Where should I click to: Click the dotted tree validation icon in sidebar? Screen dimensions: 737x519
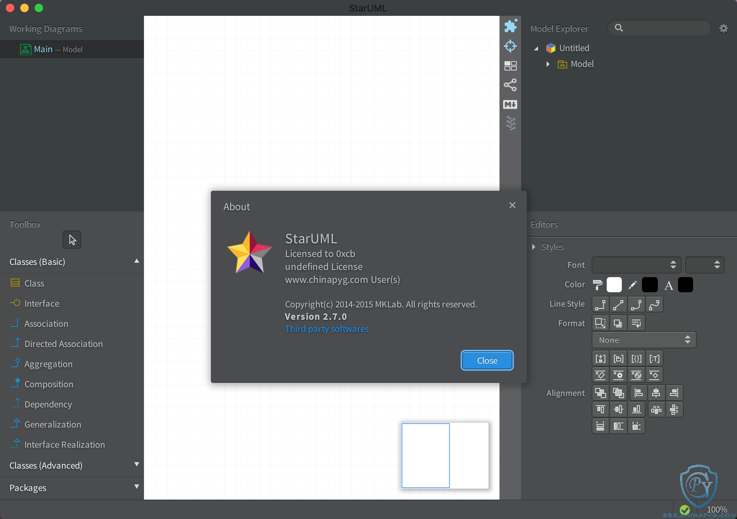(511, 123)
